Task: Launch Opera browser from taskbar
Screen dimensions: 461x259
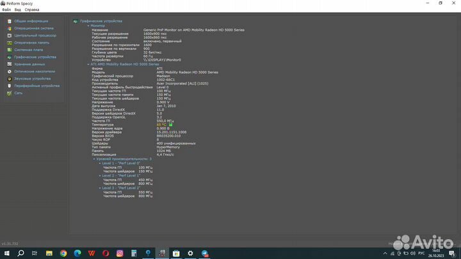Action: coord(106,253)
